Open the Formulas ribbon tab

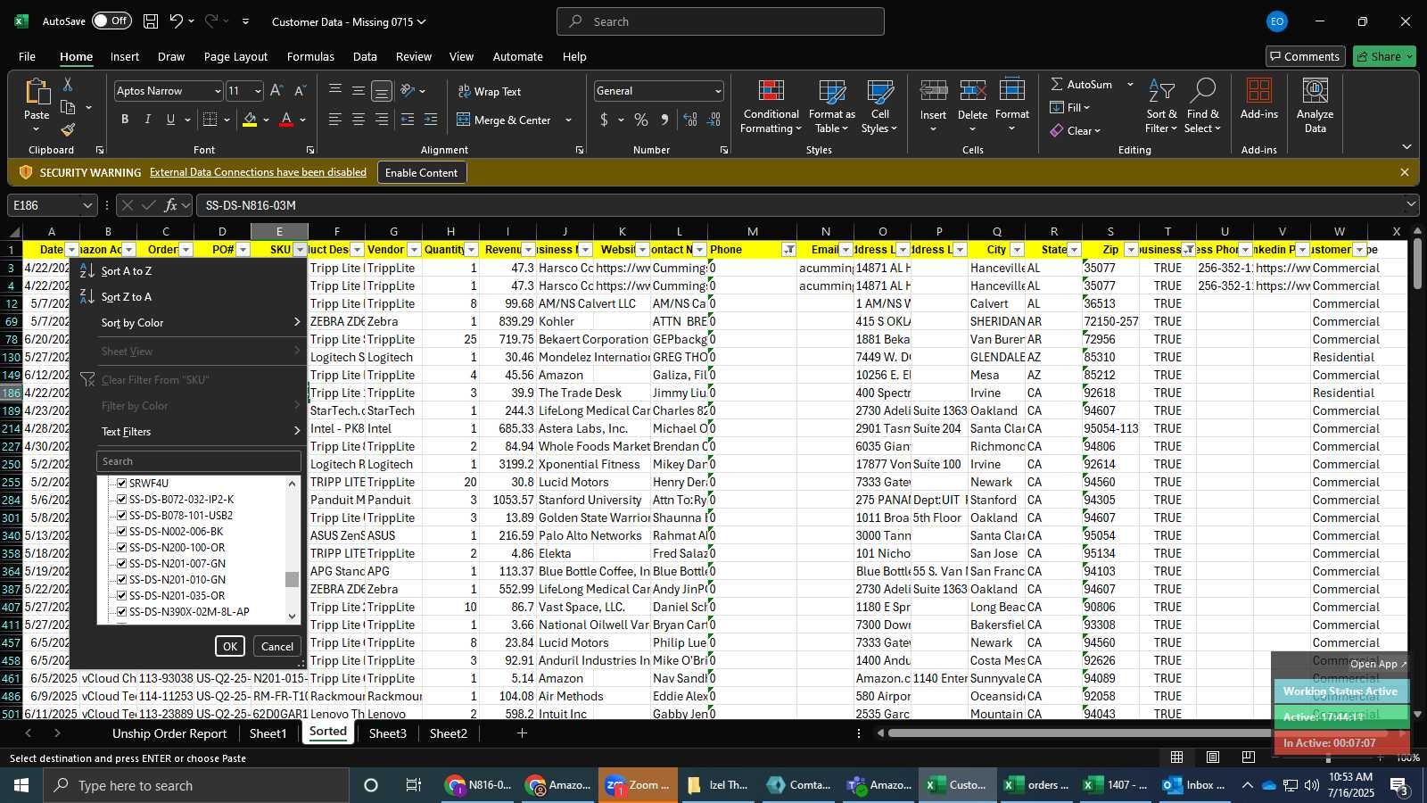point(310,56)
